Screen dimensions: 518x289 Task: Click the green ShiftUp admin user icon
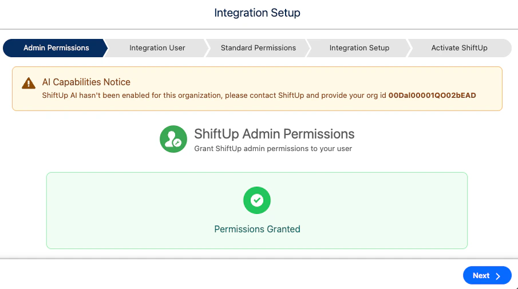[173, 139]
